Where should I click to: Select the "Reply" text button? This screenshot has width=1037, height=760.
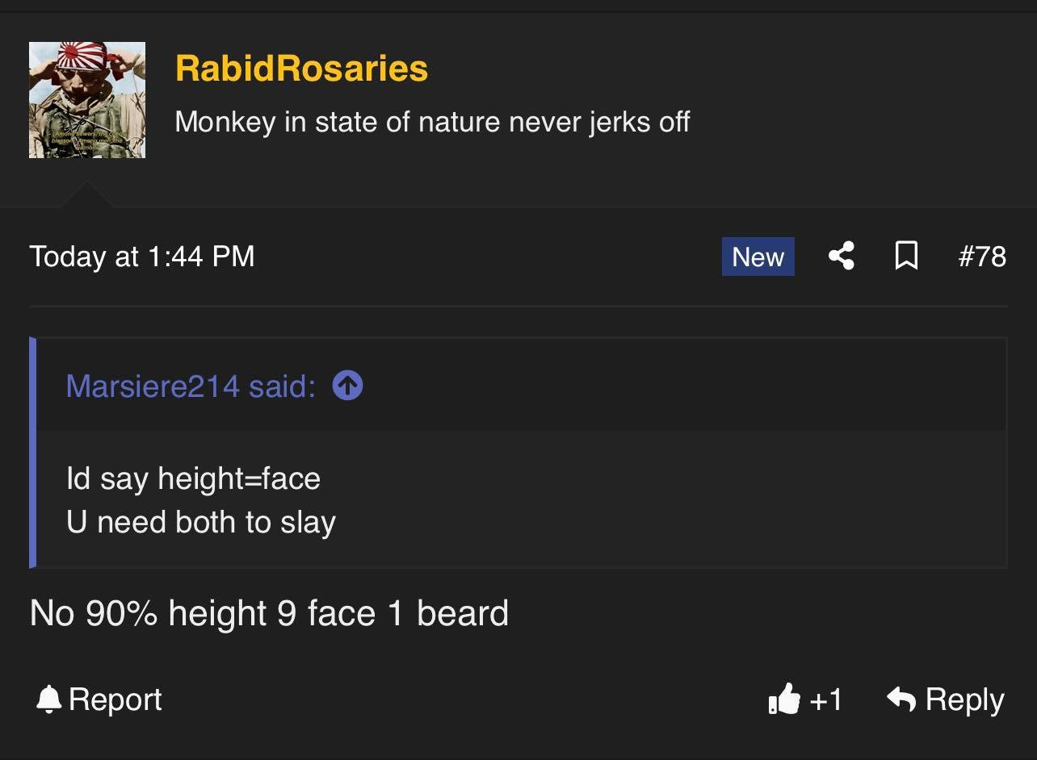pyautogui.click(x=964, y=699)
